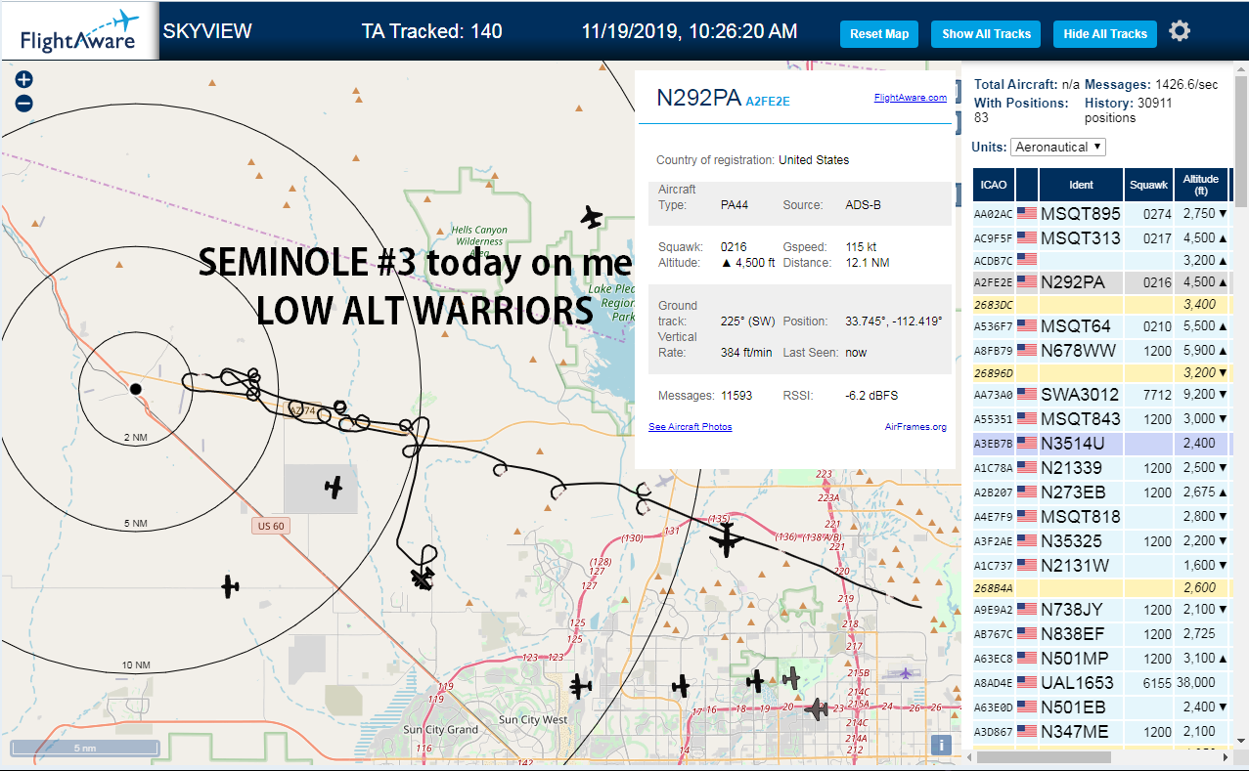The image size is (1249, 771).
Task: Select the MSQT64 row
Action: tap(1101, 325)
